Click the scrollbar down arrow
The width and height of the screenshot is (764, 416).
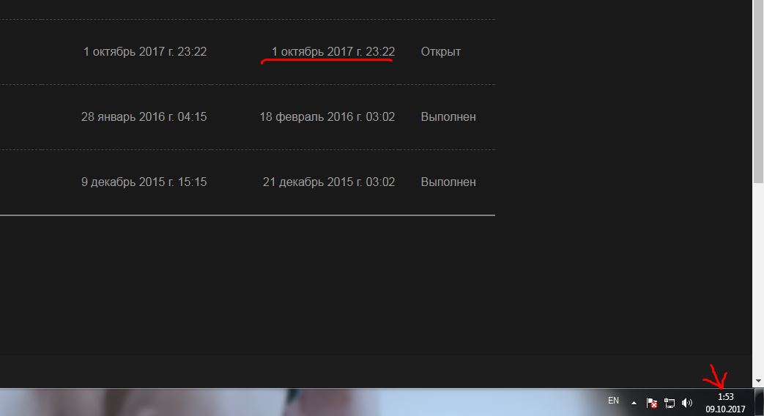[758, 382]
